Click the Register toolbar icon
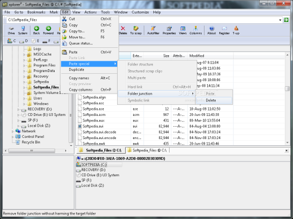This screenshot has height=219, width=293. coord(224,30)
